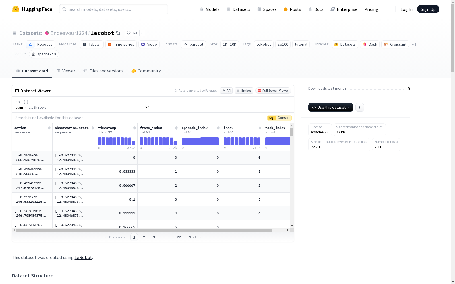Go to Spaces in the navigation

click(267, 9)
